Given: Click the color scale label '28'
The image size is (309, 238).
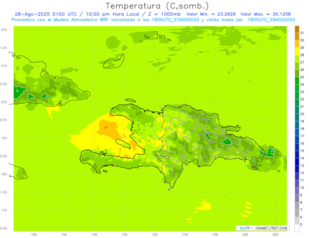Looking at the screenshot, I should (302, 55).
